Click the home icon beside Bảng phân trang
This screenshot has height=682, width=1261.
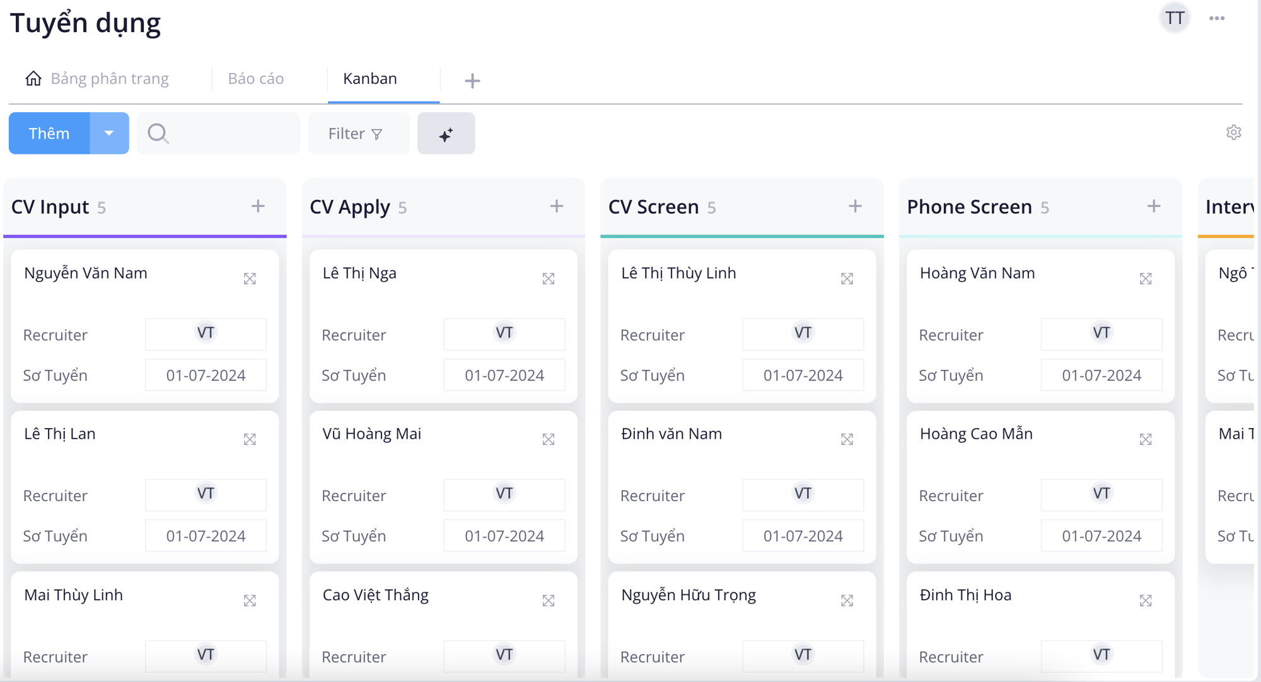(x=33, y=78)
